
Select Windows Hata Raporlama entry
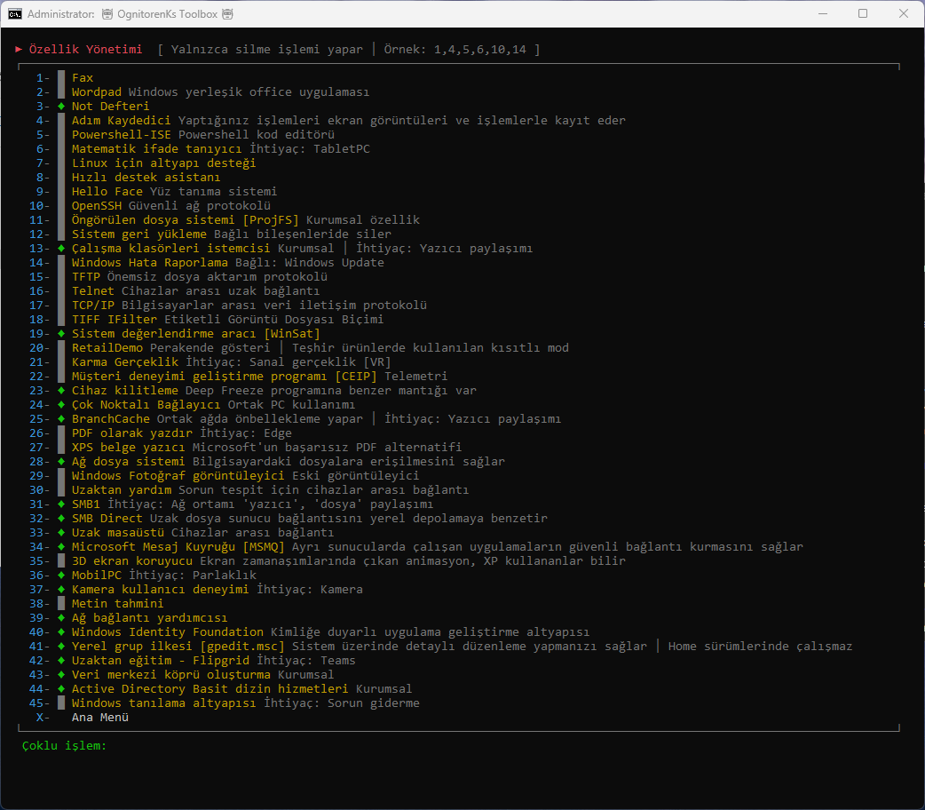click(x=150, y=263)
